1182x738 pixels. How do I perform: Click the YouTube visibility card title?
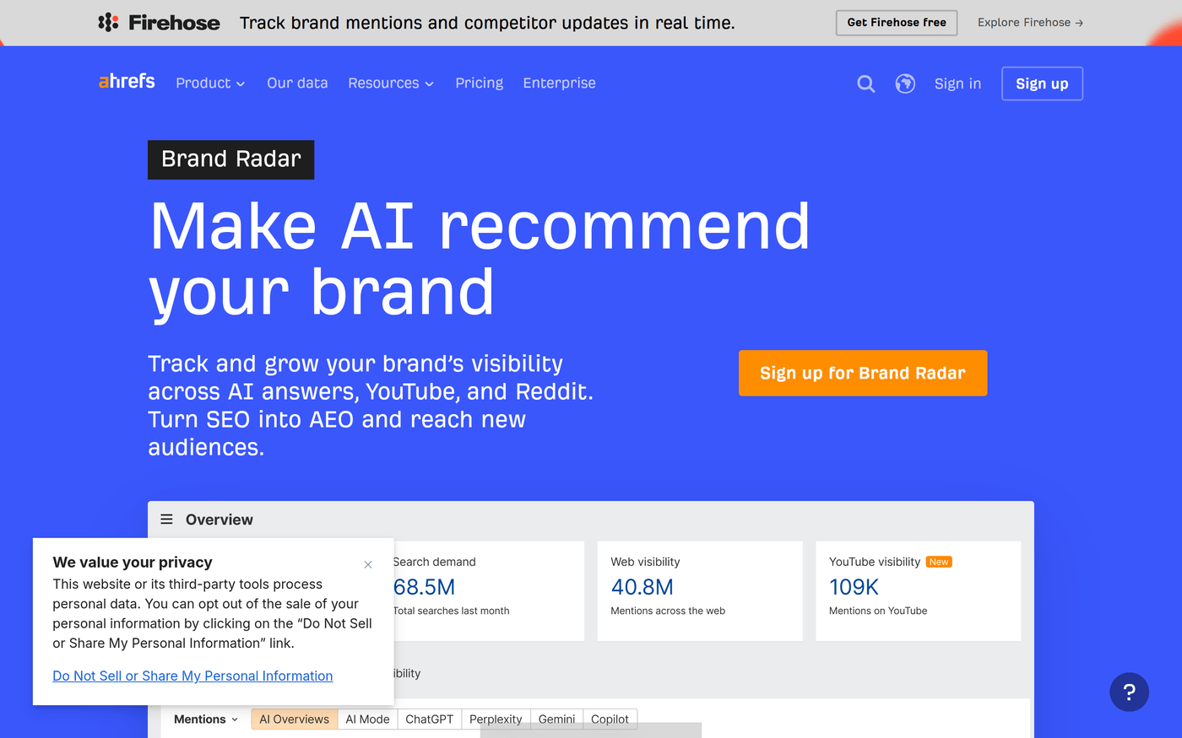(875, 562)
